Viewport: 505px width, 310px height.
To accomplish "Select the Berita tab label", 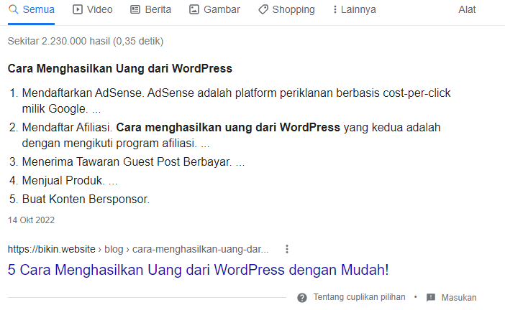I will [159, 10].
